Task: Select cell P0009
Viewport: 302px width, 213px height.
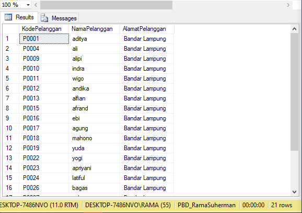Action: point(44,59)
